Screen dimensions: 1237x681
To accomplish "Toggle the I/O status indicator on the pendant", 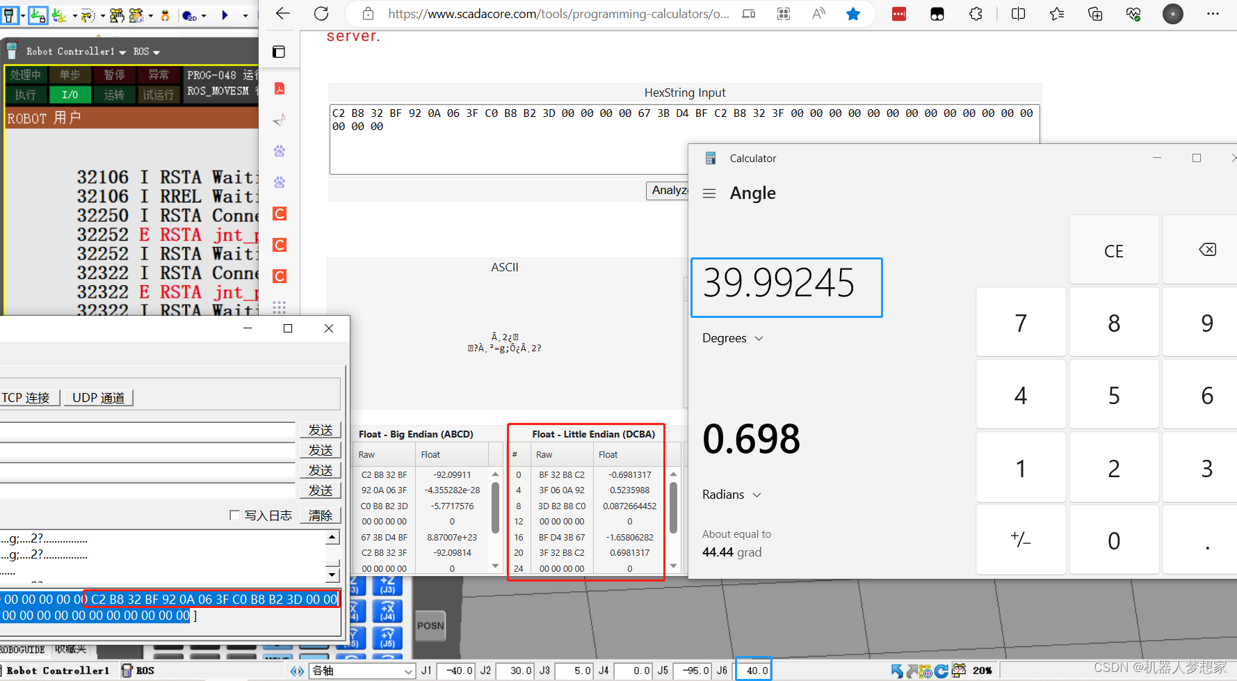I will [70, 95].
